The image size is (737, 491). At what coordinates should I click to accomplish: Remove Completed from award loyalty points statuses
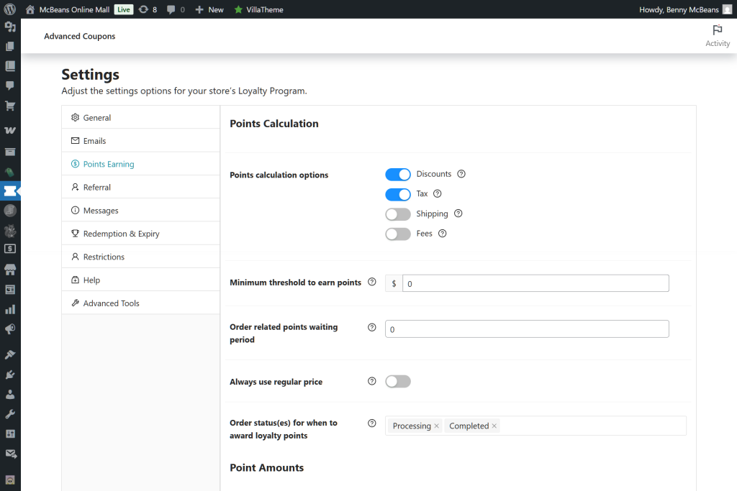(494, 426)
